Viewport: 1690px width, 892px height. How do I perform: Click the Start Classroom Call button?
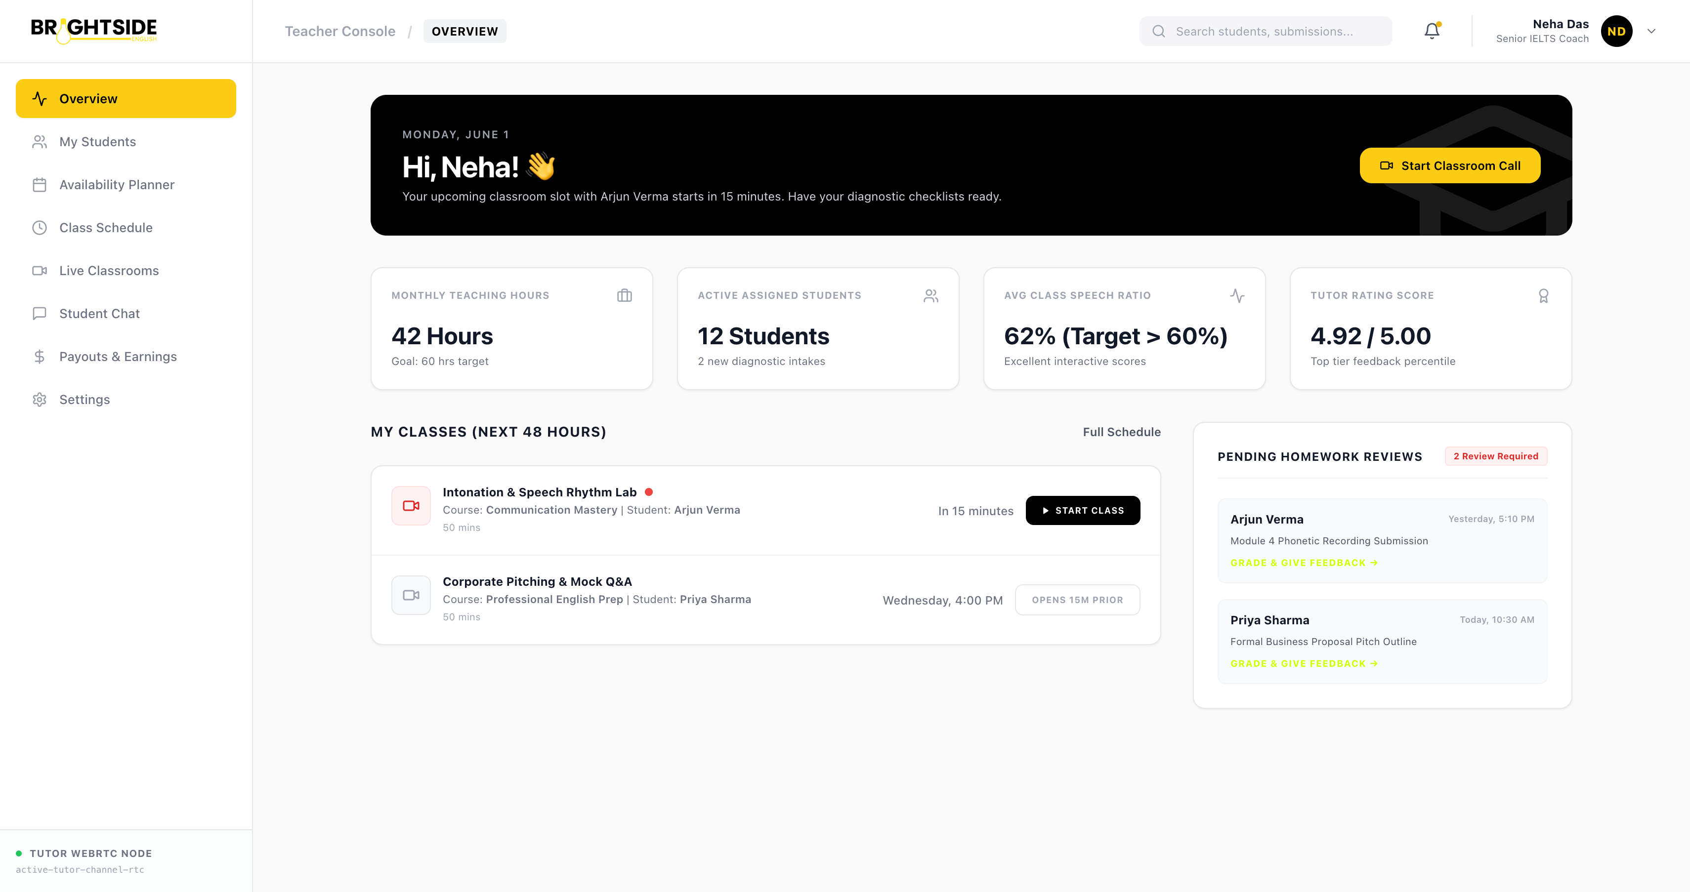pos(1450,165)
